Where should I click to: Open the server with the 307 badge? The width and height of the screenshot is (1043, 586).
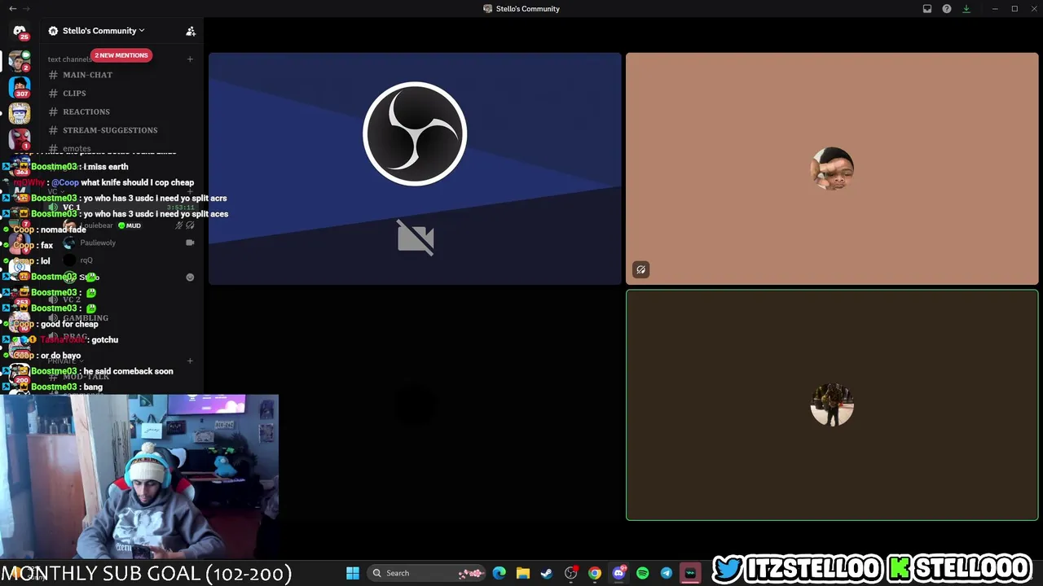(20, 86)
